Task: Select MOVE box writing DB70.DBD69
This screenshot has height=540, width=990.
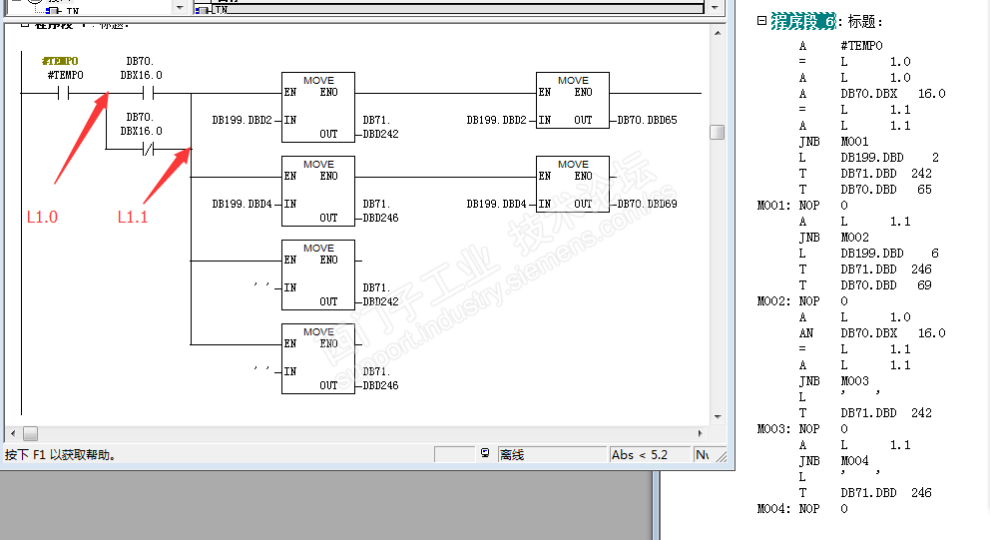Action: click(x=573, y=184)
